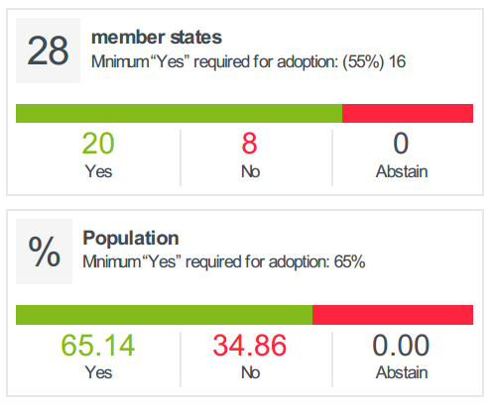
Task: Click the 'Population' heading
Action: click(x=131, y=238)
